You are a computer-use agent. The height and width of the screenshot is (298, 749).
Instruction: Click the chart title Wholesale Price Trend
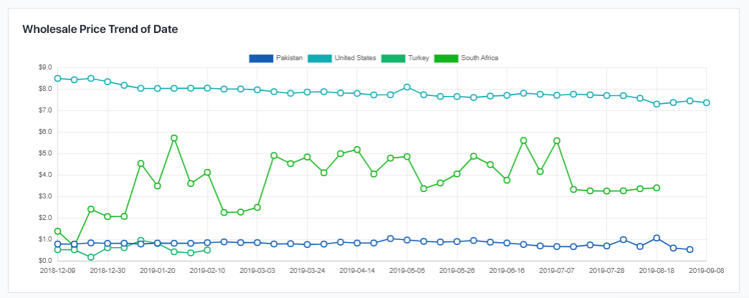point(100,29)
